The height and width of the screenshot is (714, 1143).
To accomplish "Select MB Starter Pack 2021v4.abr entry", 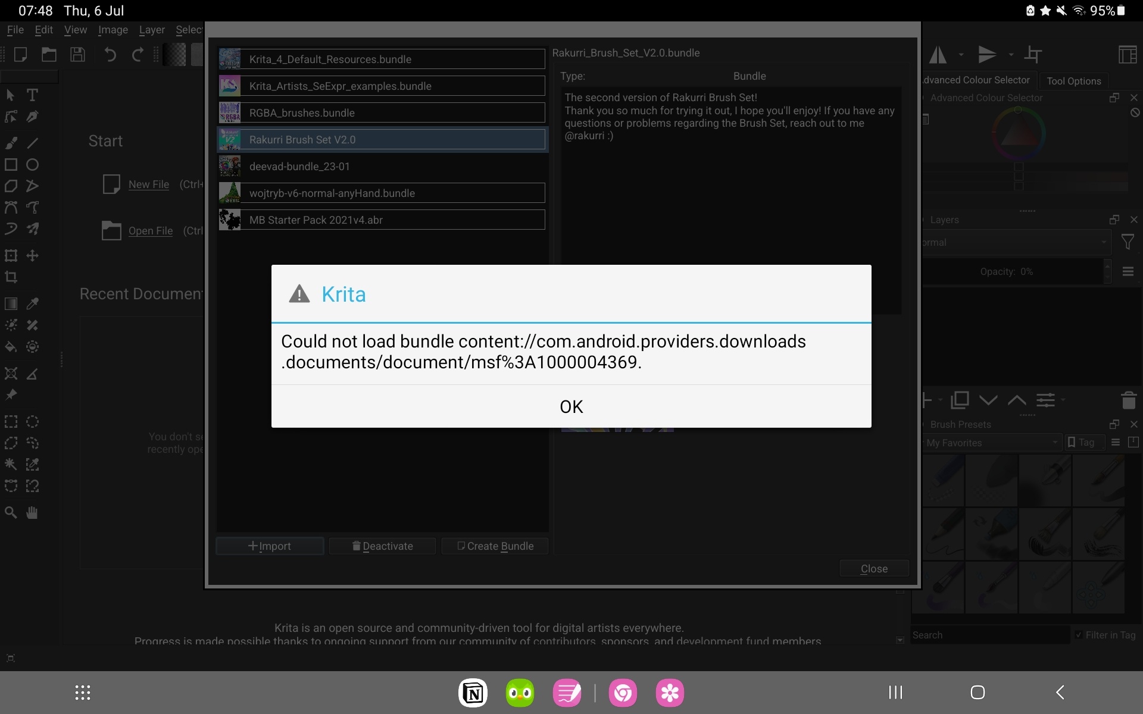I will point(382,220).
